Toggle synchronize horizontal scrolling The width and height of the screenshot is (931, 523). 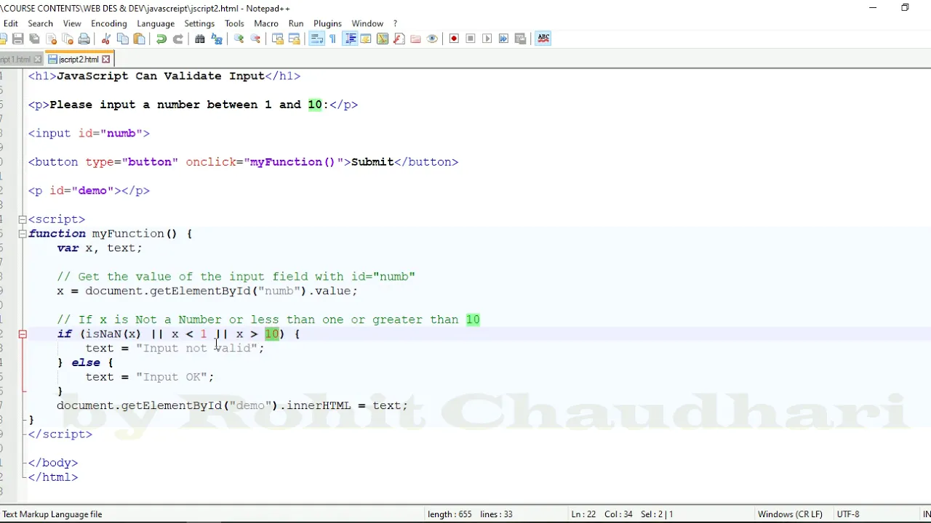294,38
